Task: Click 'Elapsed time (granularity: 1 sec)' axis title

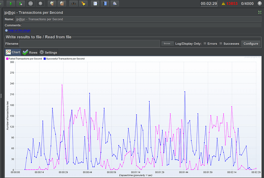Action: (x=136, y=175)
